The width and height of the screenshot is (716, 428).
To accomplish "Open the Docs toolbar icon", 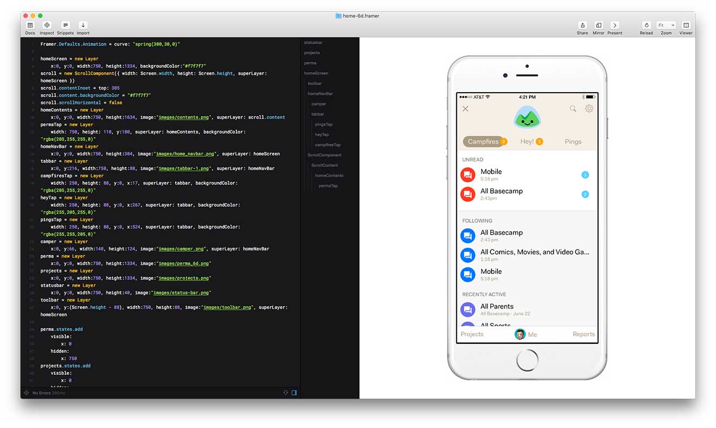I will (30, 25).
